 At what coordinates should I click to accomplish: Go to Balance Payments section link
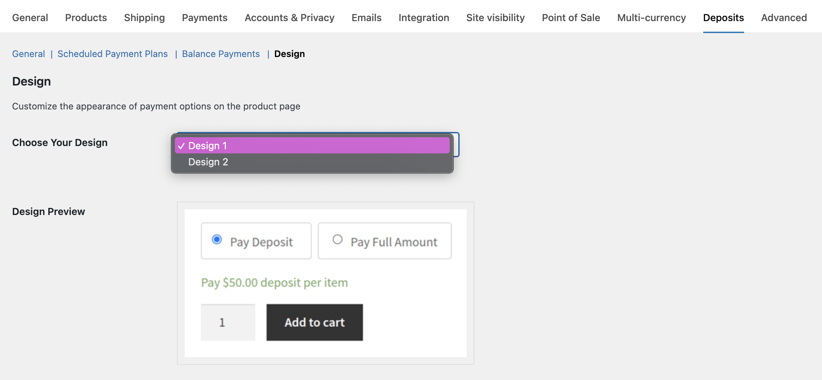[x=221, y=54]
